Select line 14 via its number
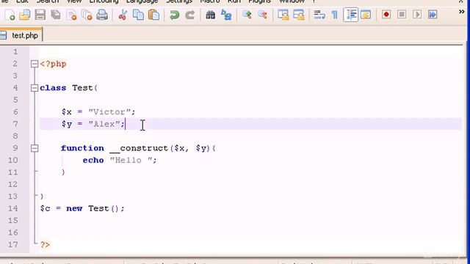This screenshot has width=470, height=264. pyautogui.click(x=13, y=208)
